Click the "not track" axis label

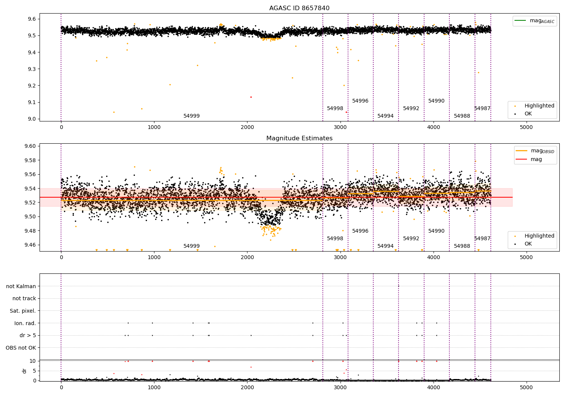point(24,298)
